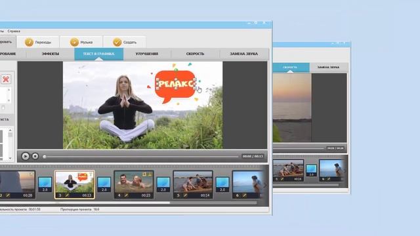Edit clip 6 with pencil icon in main timeline
This screenshot has width=420, height=236.
244,195
